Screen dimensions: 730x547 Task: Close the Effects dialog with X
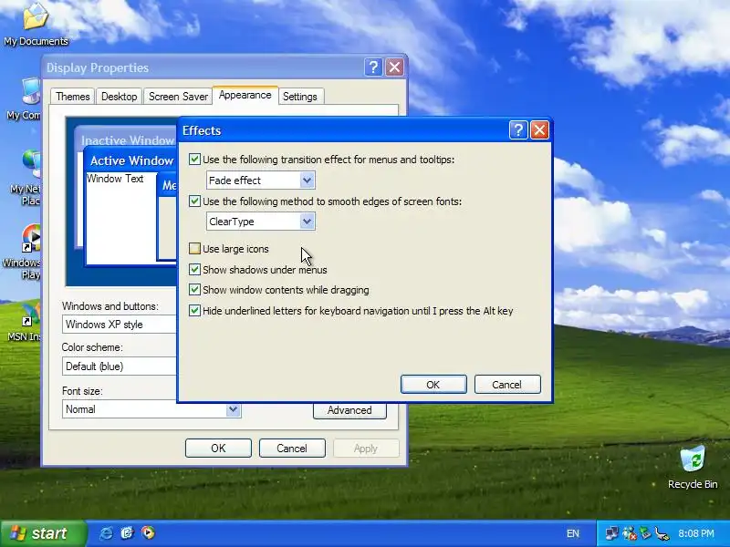pyautogui.click(x=539, y=130)
